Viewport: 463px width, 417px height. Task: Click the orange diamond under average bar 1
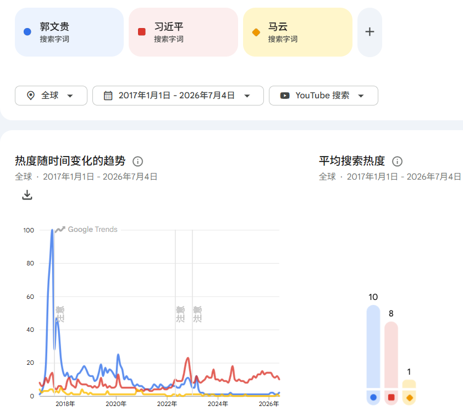point(409,398)
